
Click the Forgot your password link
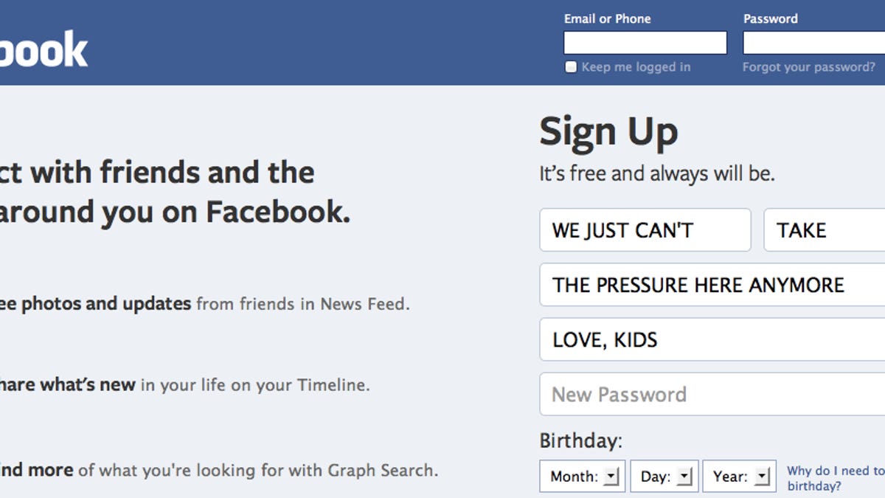(808, 67)
